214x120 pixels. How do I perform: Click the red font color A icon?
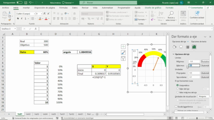[x=46, y=19]
